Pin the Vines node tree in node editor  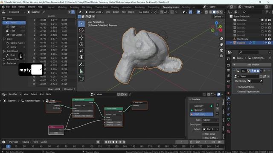(130, 94)
